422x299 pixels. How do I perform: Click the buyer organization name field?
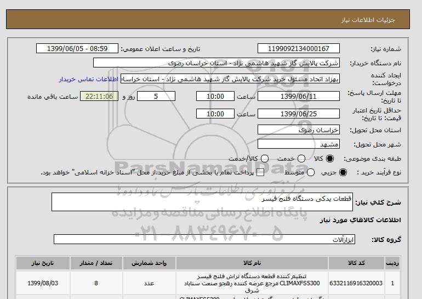click(216, 63)
